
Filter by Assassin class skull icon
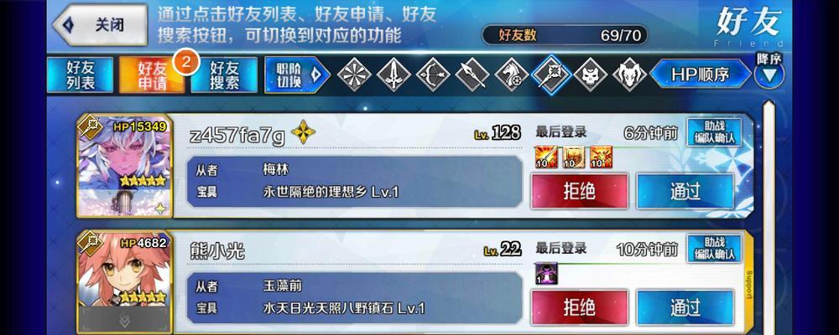pyautogui.click(x=590, y=75)
